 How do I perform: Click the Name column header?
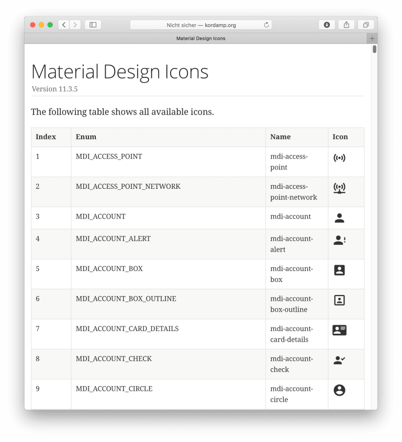297,137
